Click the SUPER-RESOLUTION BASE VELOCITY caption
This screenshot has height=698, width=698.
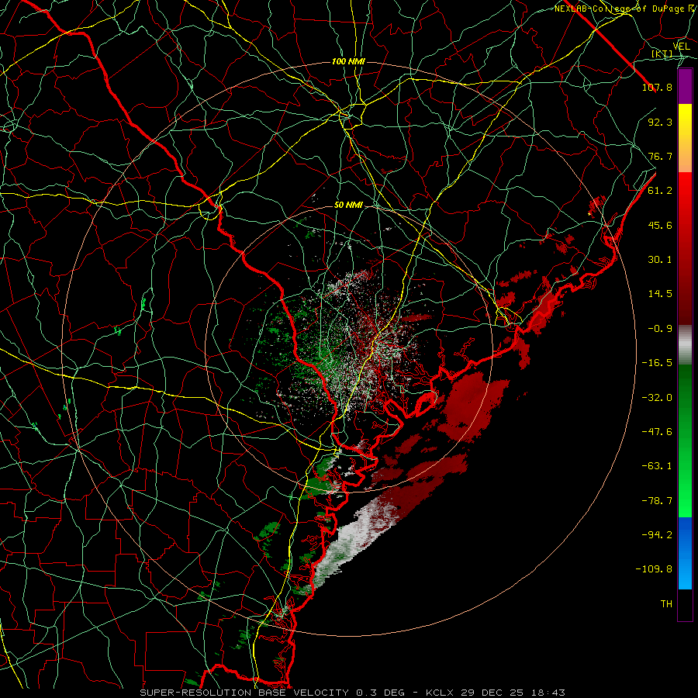point(244,693)
